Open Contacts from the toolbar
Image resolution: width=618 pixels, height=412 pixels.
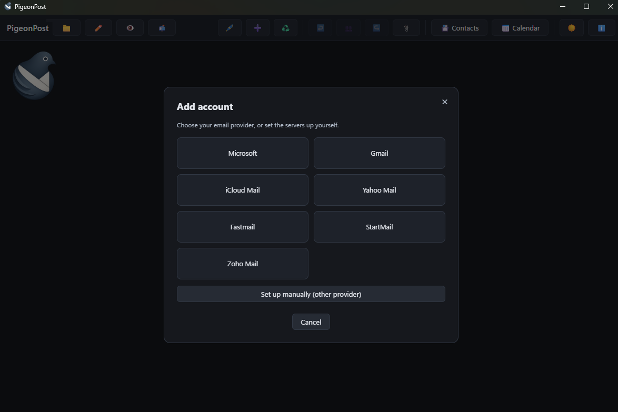pyautogui.click(x=459, y=28)
